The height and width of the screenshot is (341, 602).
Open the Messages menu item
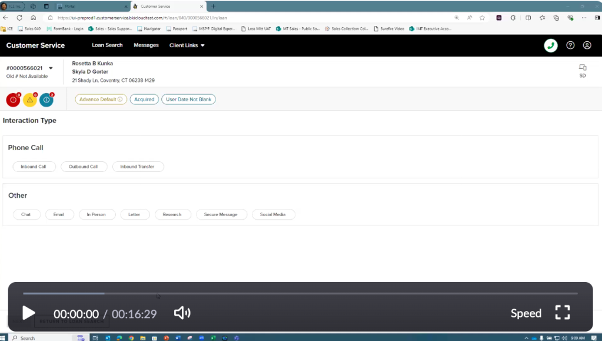[146, 45]
